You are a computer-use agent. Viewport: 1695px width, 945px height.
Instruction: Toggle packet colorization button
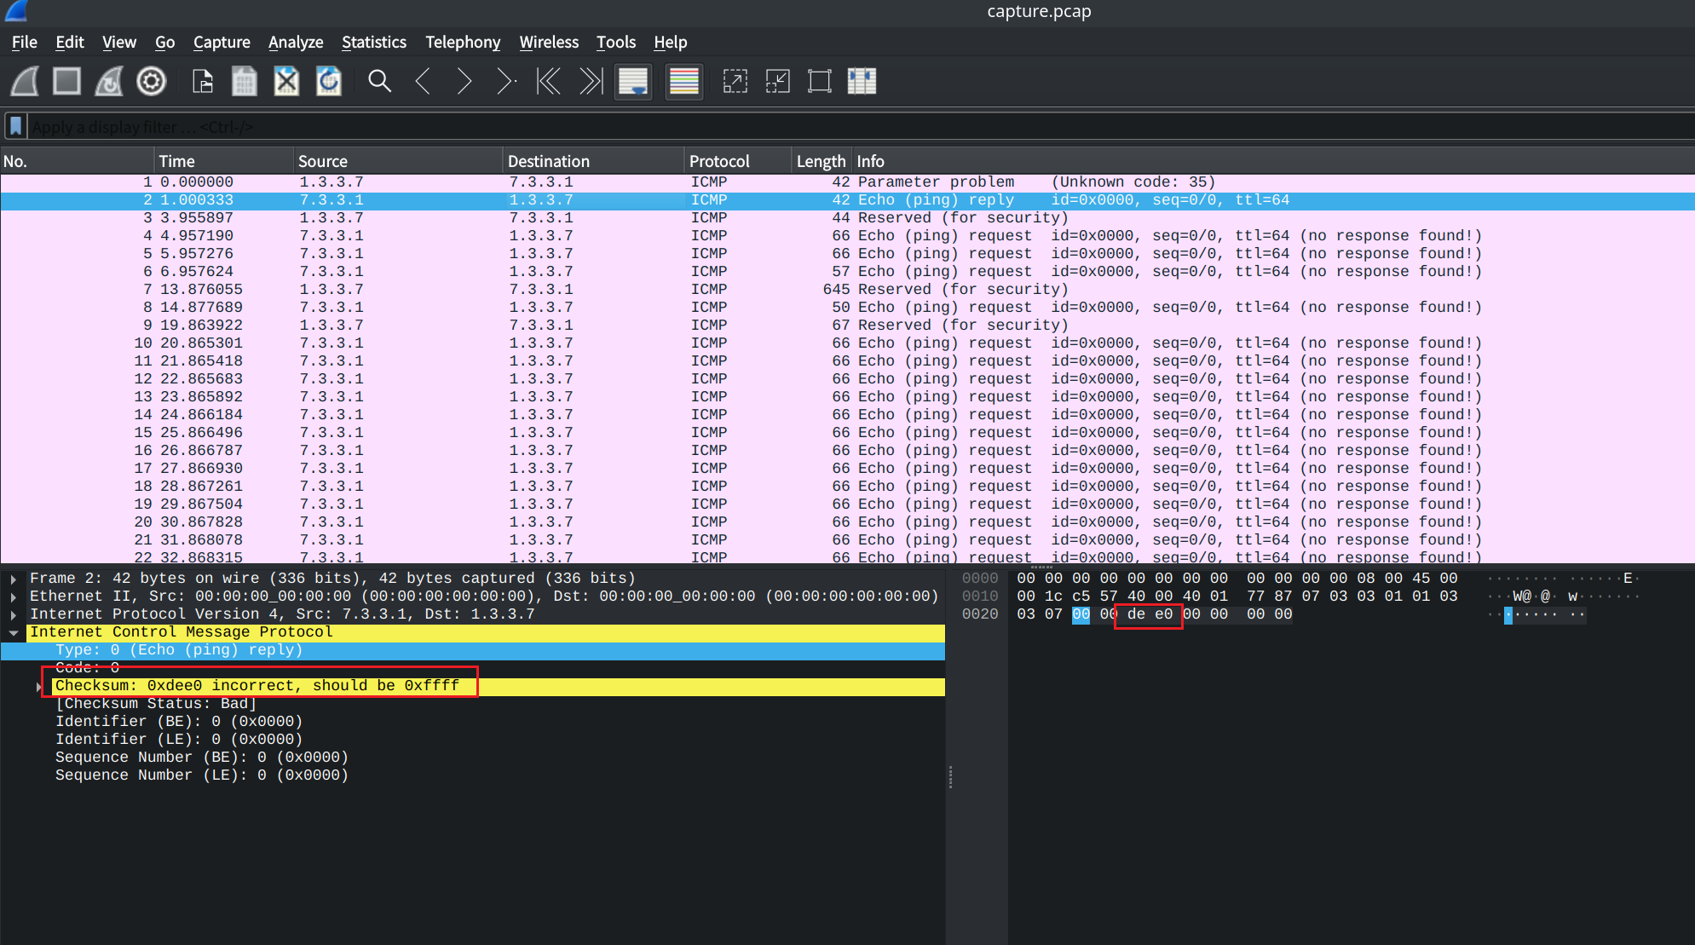683,82
